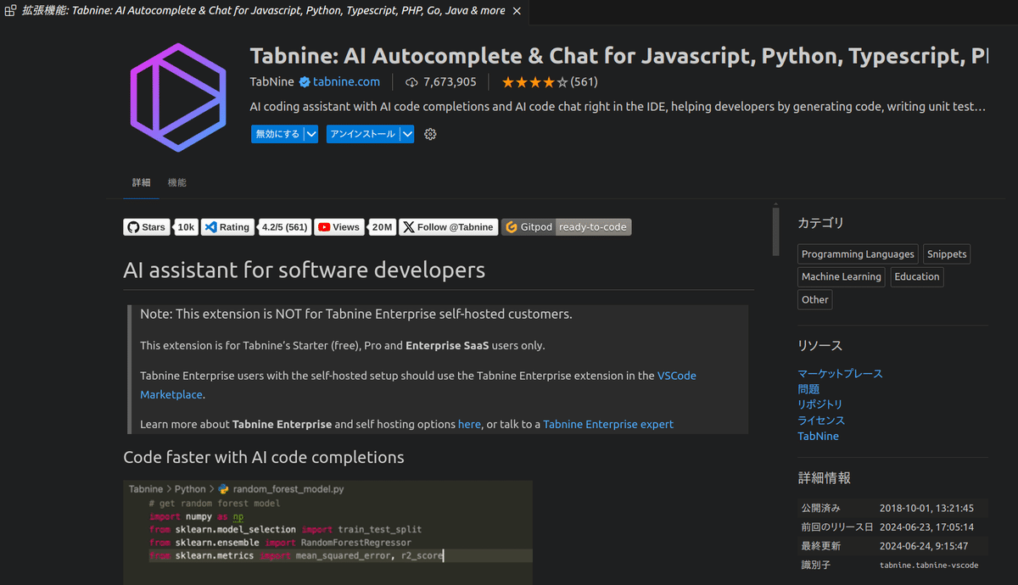Expand the 無効にする dropdown arrow
Image resolution: width=1018 pixels, height=585 pixels.
click(310, 133)
